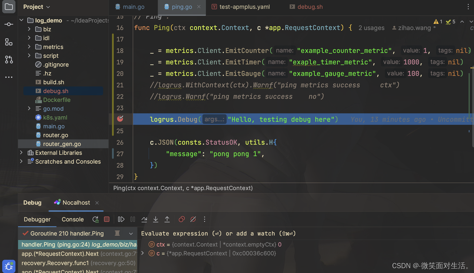The image size is (474, 273).
Task: Switch to the test-apmplus.yaml tab
Action: [x=241, y=7]
